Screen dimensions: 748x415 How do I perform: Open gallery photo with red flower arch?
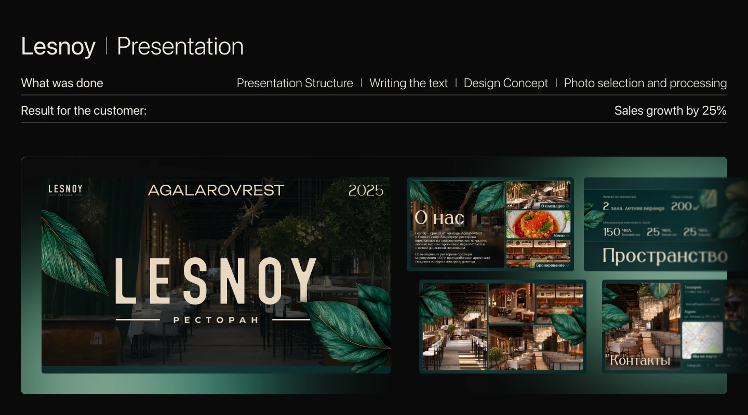tap(512, 303)
